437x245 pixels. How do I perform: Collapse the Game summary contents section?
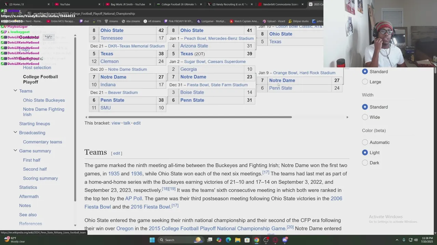pos(15,150)
